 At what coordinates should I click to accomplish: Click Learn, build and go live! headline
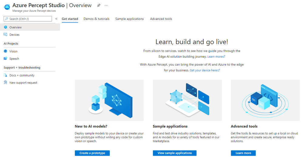[192, 42]
